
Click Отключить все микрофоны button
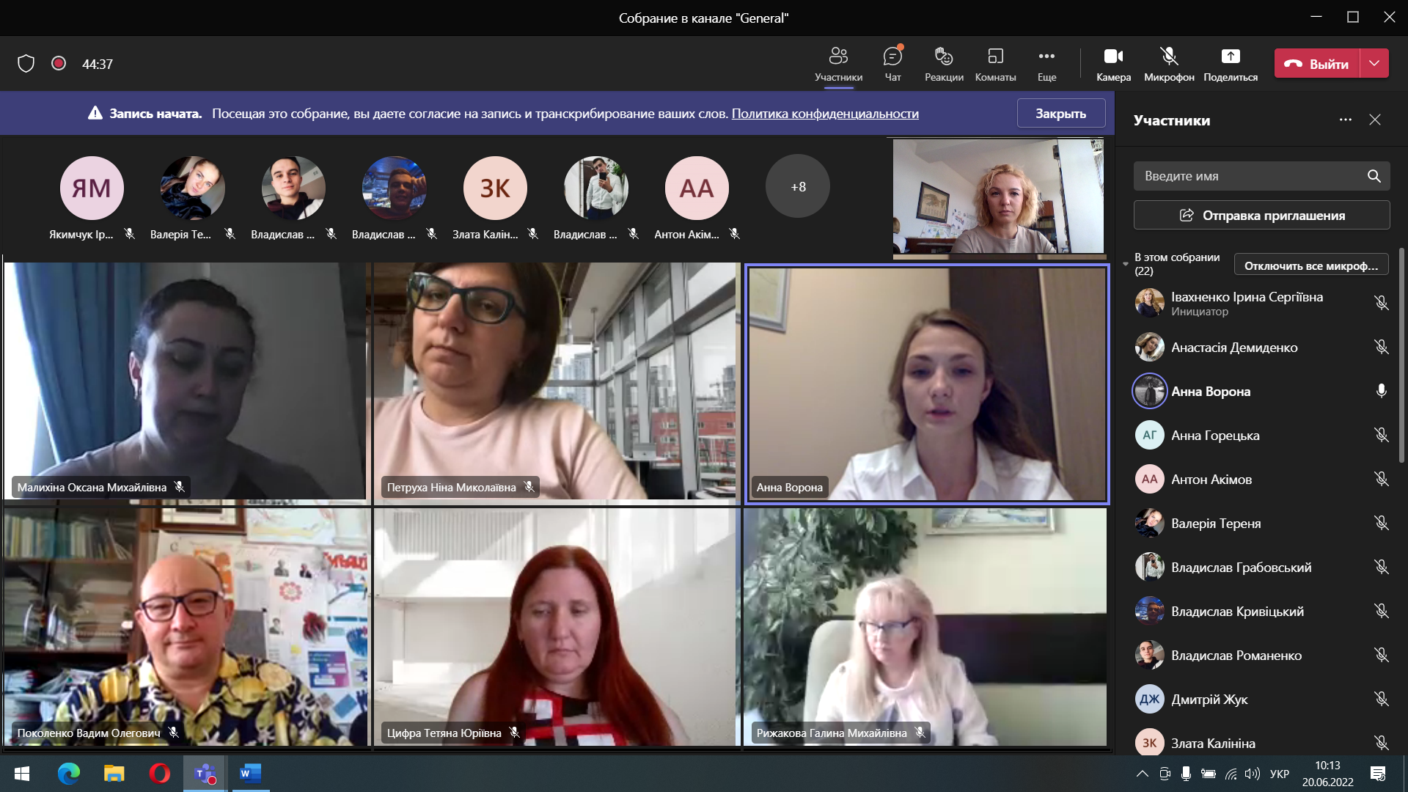coord(1311,265)
